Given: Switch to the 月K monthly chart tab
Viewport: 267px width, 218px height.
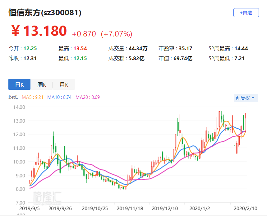Looking at the screenshot, I should tap(64, 85).
